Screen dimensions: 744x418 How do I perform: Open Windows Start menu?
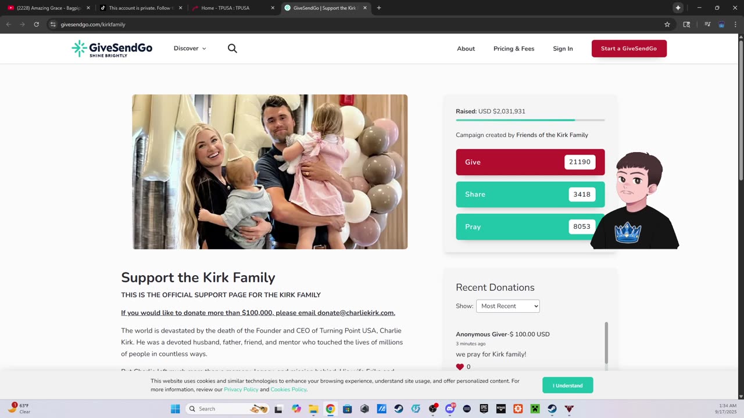pyautogui.click(x=176, y=409)
